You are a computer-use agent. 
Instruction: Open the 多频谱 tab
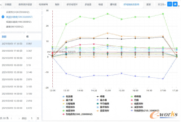coord(88,5)
